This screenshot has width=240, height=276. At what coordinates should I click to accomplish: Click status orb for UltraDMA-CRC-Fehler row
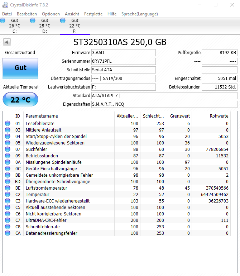8,220
